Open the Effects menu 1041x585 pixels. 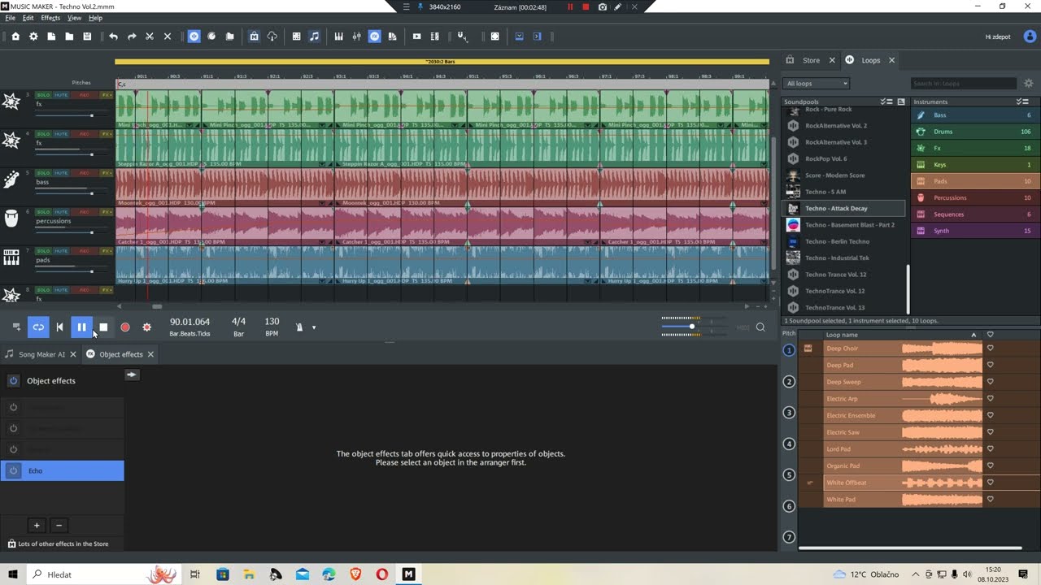tap(50, 18)
